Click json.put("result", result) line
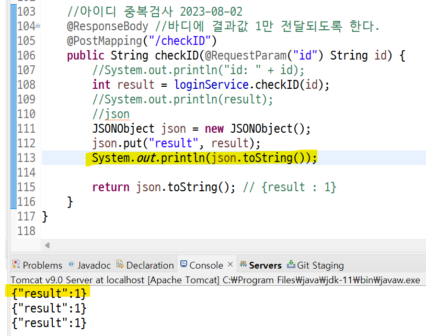This screenshot has width=426, height=336. (x=176, y=143)
